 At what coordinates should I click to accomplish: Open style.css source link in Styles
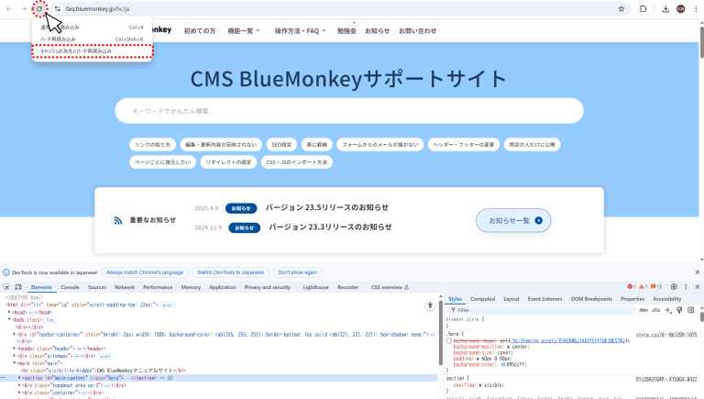[x=666, y=335]
